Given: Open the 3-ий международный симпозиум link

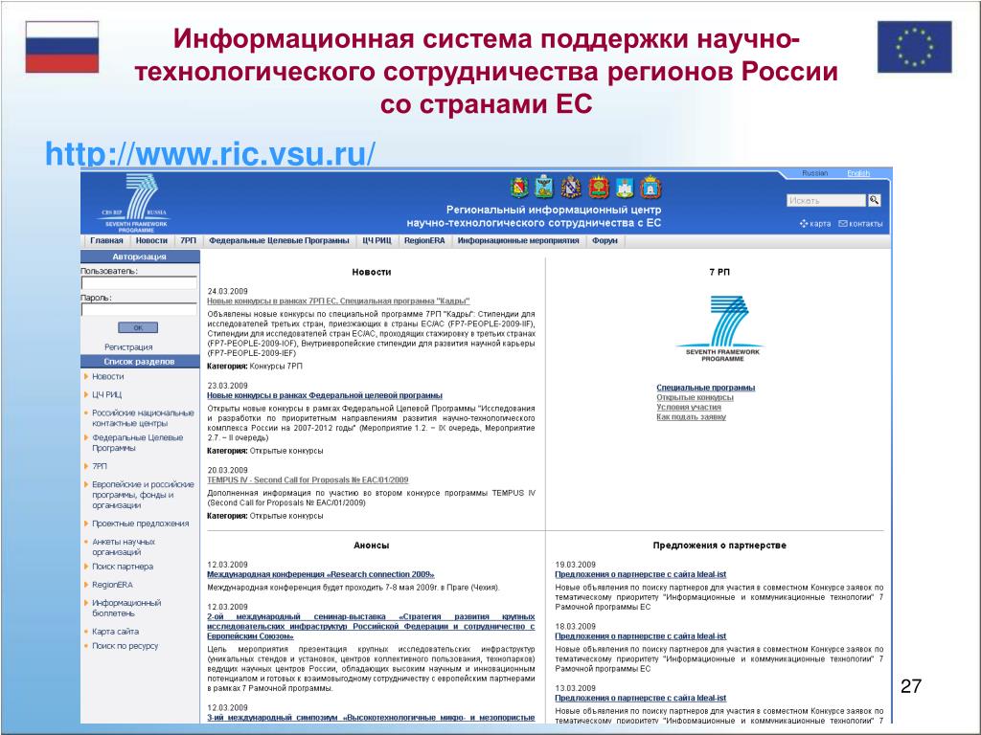Looking at the screenshot, I should tap(371, 718).
